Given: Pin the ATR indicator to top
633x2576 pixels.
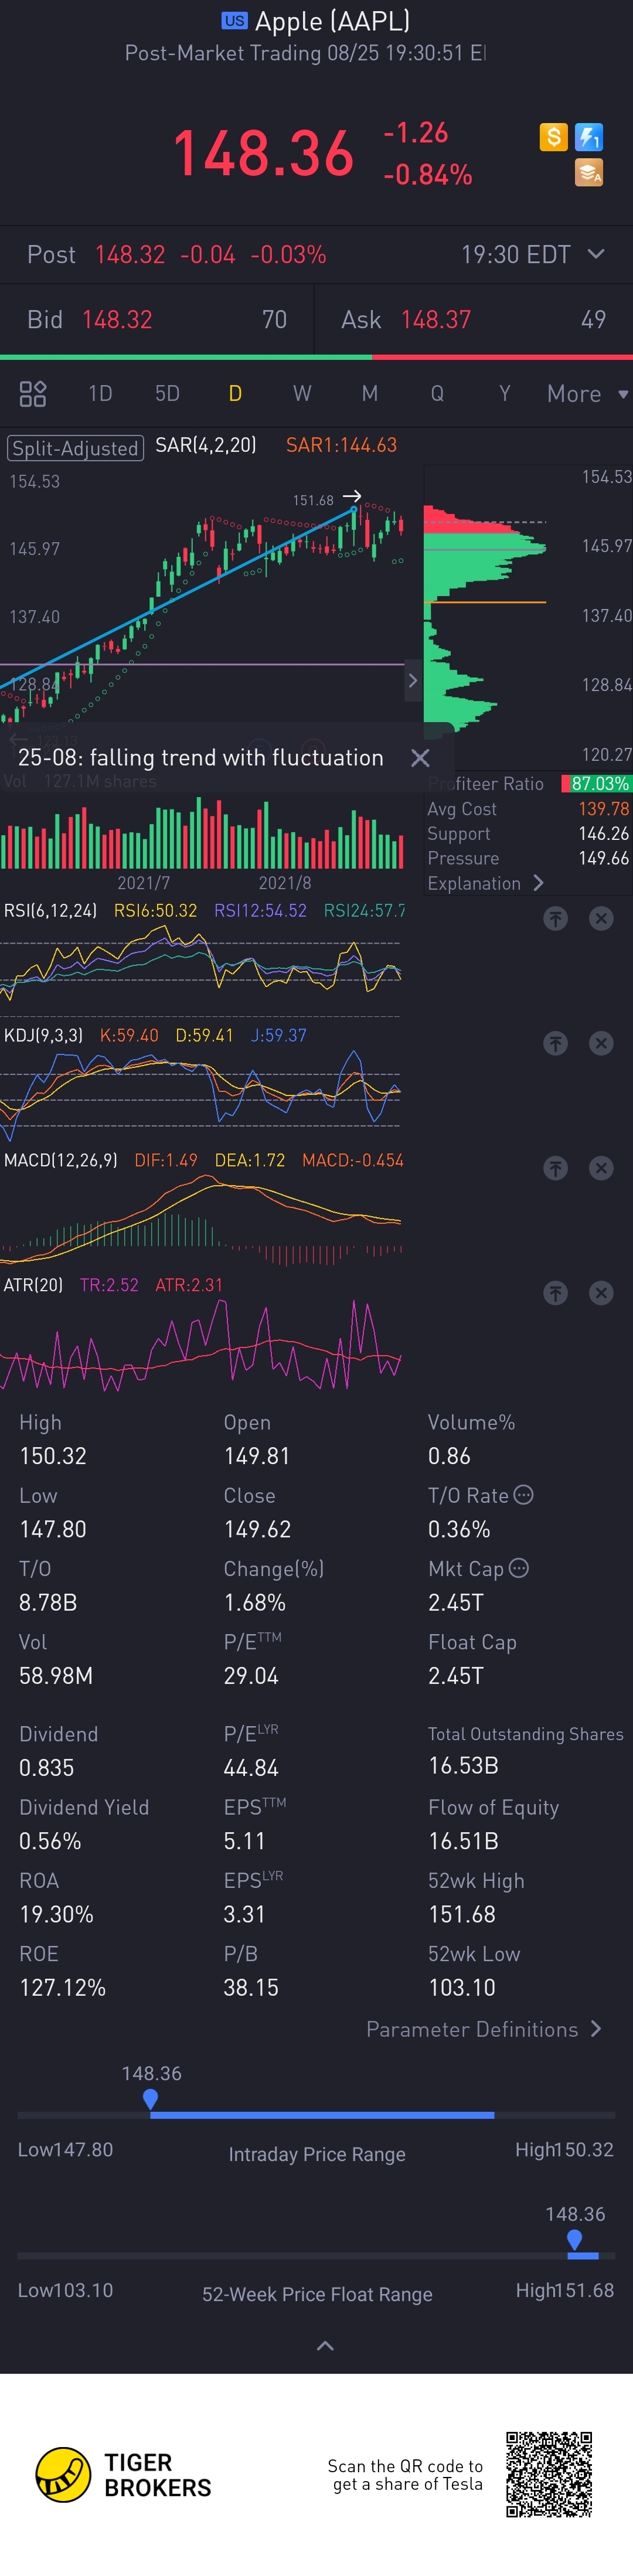Looking at the screenshot, I should [555, 1293].
